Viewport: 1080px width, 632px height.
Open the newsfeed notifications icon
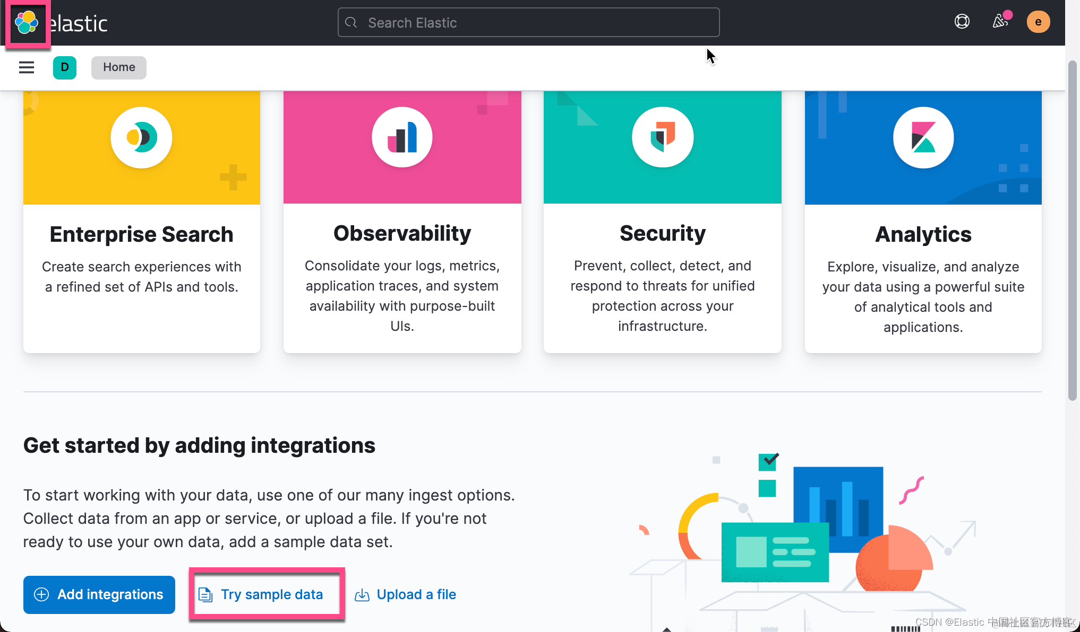1000,22
